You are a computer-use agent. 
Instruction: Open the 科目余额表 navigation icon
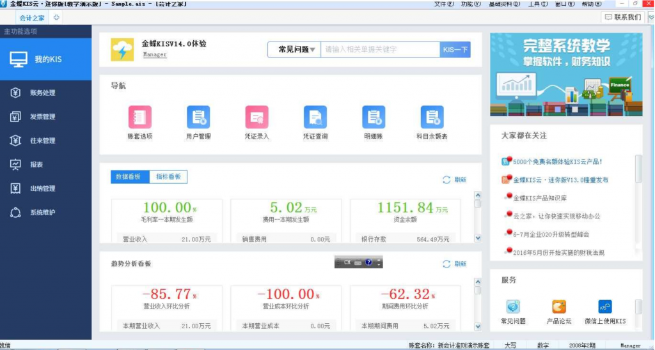432,118
